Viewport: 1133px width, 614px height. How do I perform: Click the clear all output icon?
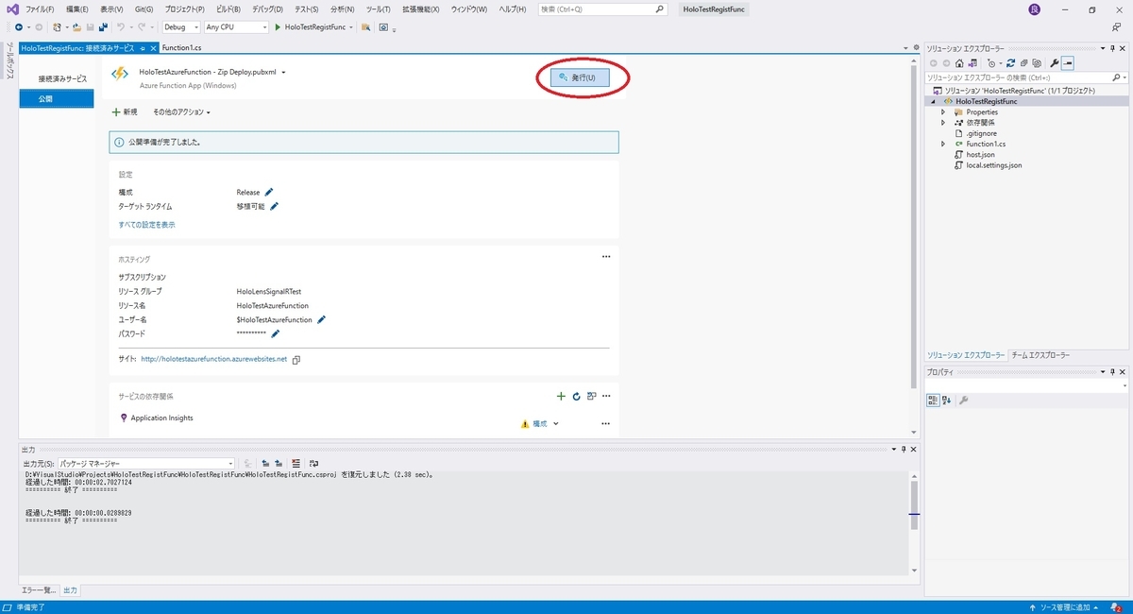click(x=296, y=464)
